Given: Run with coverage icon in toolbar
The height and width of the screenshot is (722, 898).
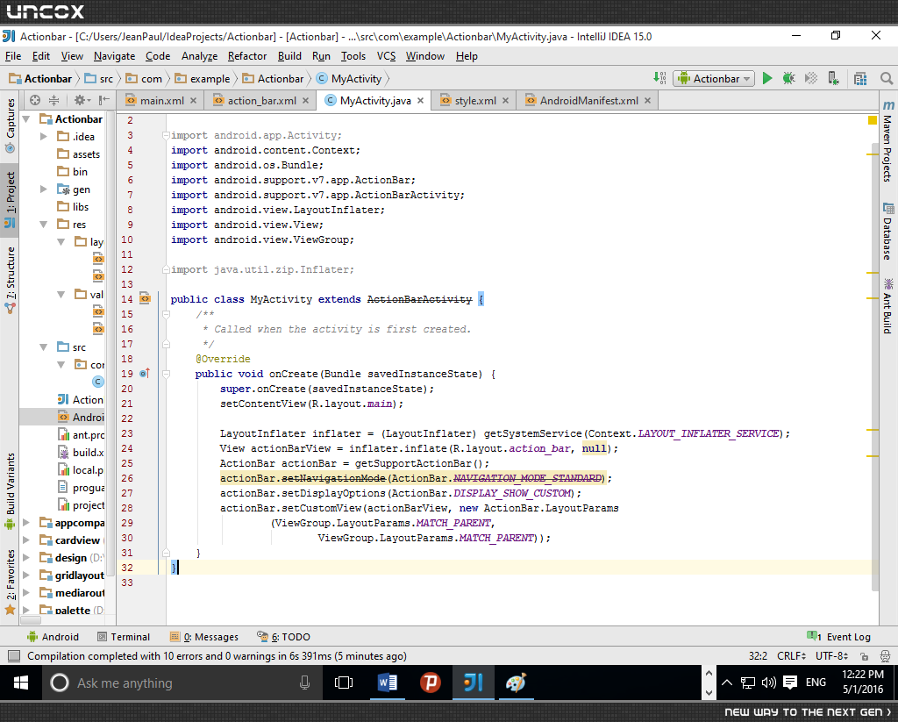Looking at the screenshot, I should pos(811,78).
